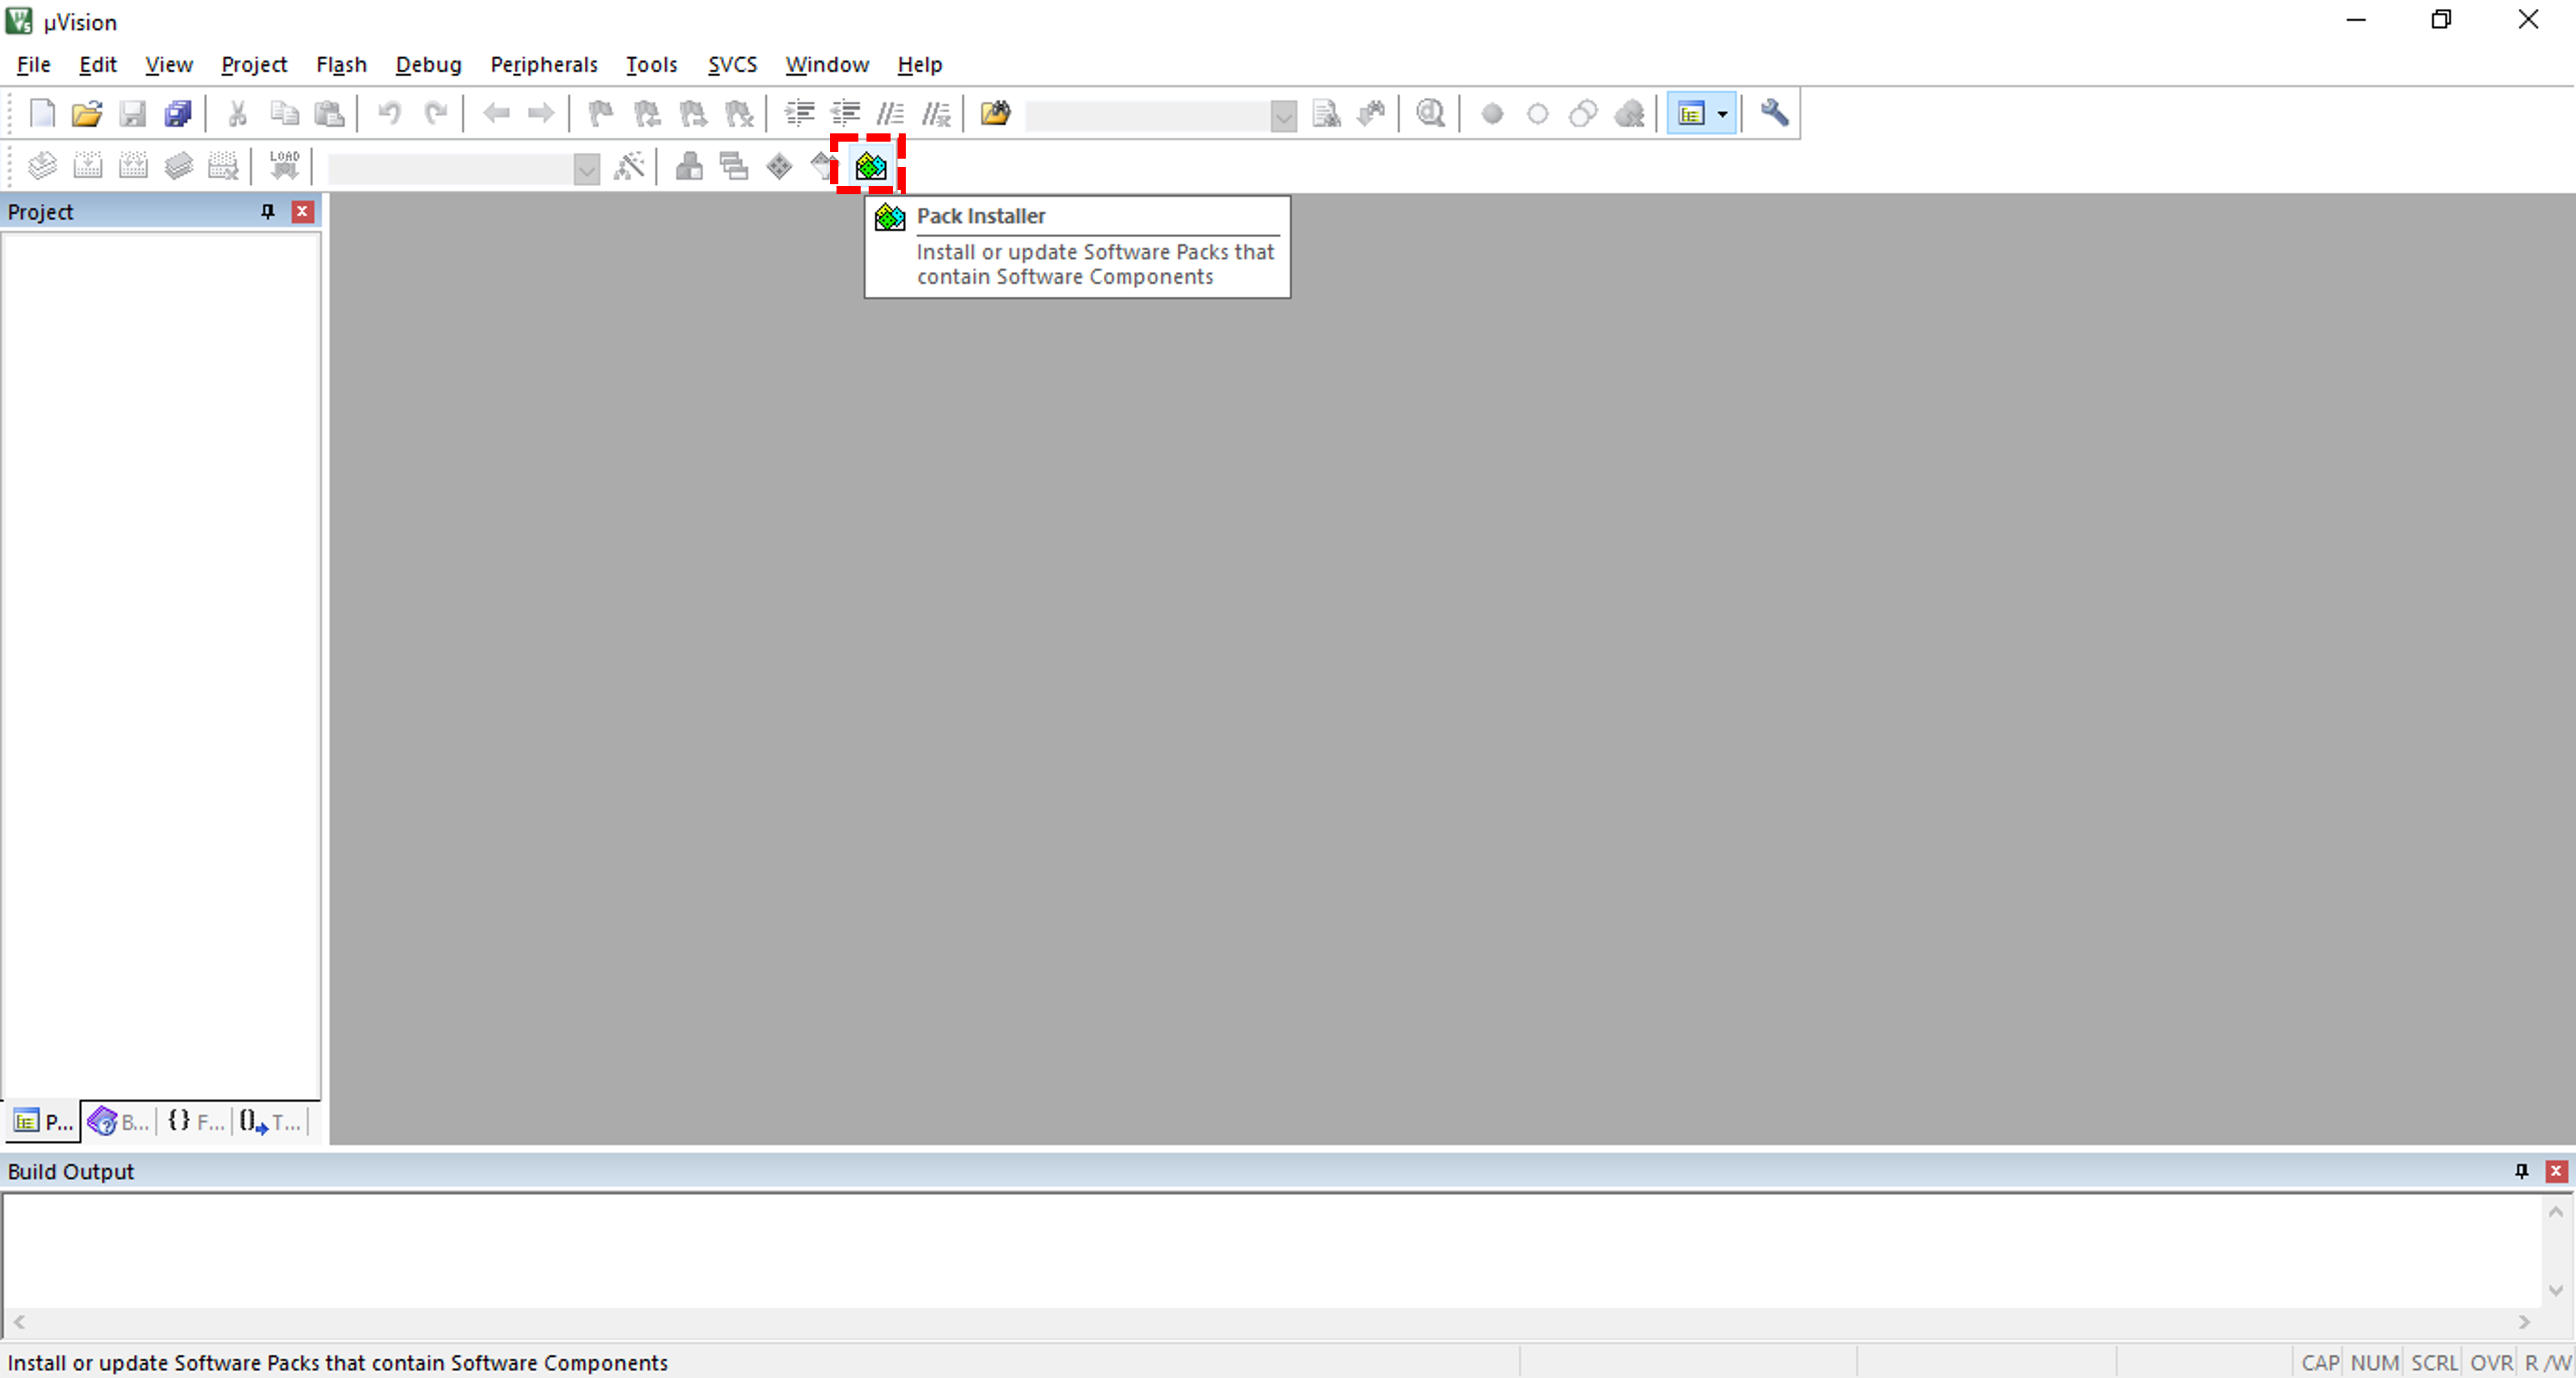Insert a bookmark with the flag icon
2576x1378 pixels.
[601, 114]
